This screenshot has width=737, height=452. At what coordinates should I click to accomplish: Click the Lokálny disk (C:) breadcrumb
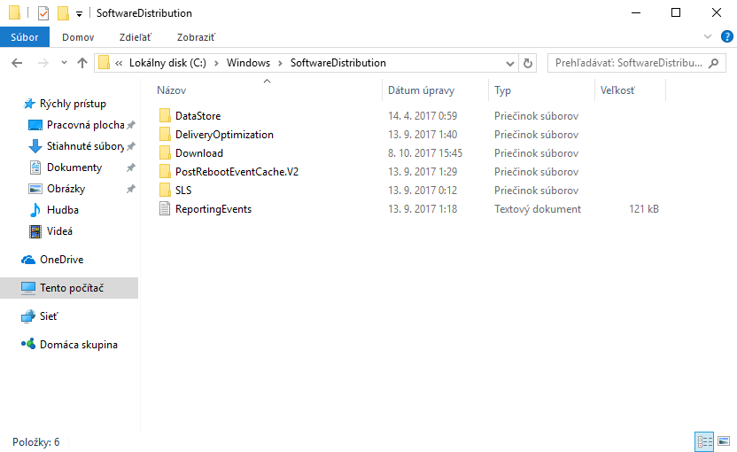167,63
